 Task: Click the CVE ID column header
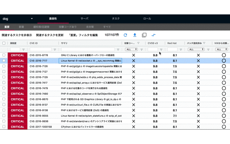[x=33, y=43]
